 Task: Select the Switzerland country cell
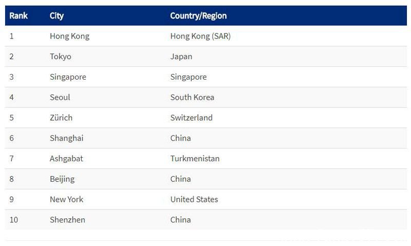[191, 118]
